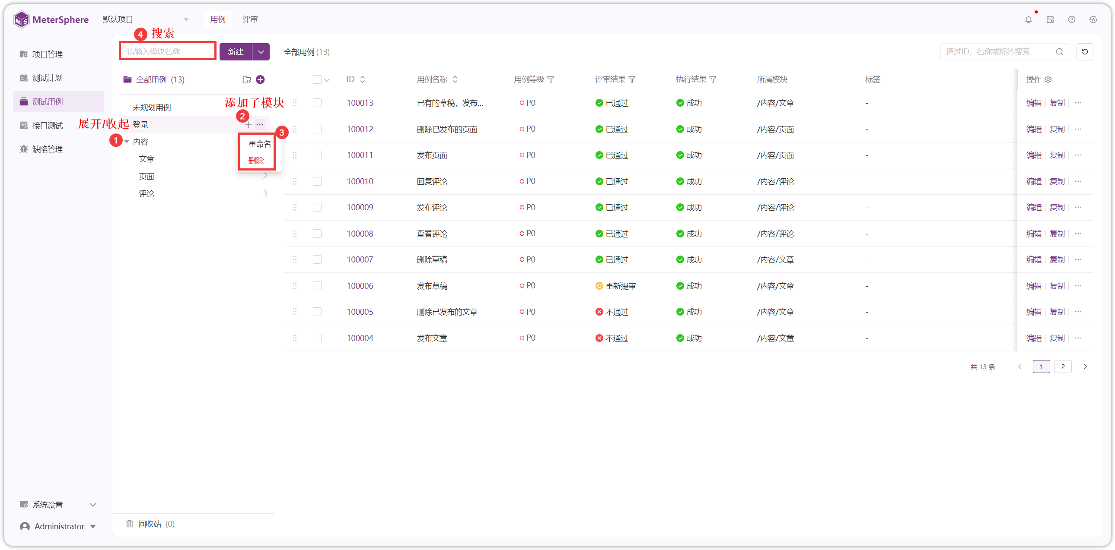Collapse the 内容 module tree node

click(x=127, y=142)
